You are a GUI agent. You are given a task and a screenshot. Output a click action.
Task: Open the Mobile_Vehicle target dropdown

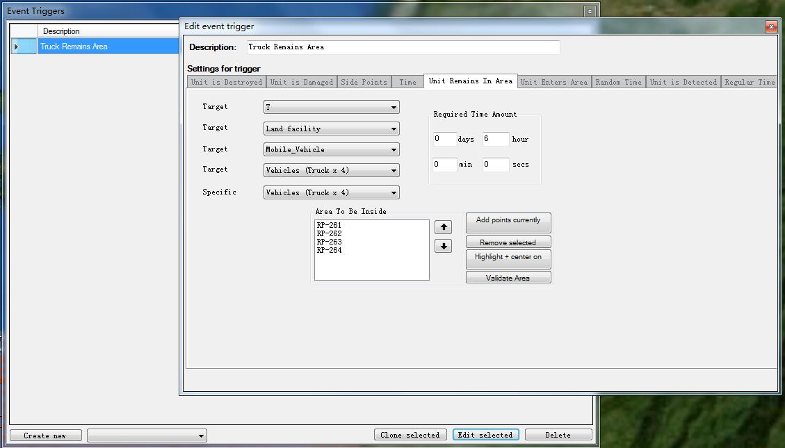[332, 149]
